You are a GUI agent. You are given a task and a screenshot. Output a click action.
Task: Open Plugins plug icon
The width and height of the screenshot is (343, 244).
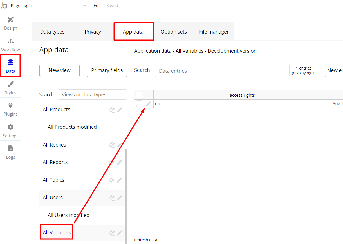tap(10, 106)
